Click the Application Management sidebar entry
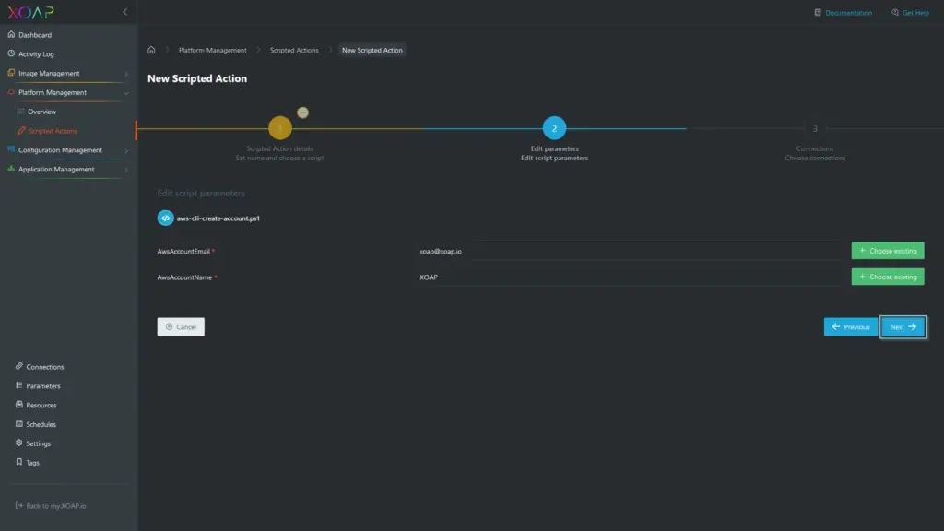Viewport: 944px width, 531px height. (56, 170)
